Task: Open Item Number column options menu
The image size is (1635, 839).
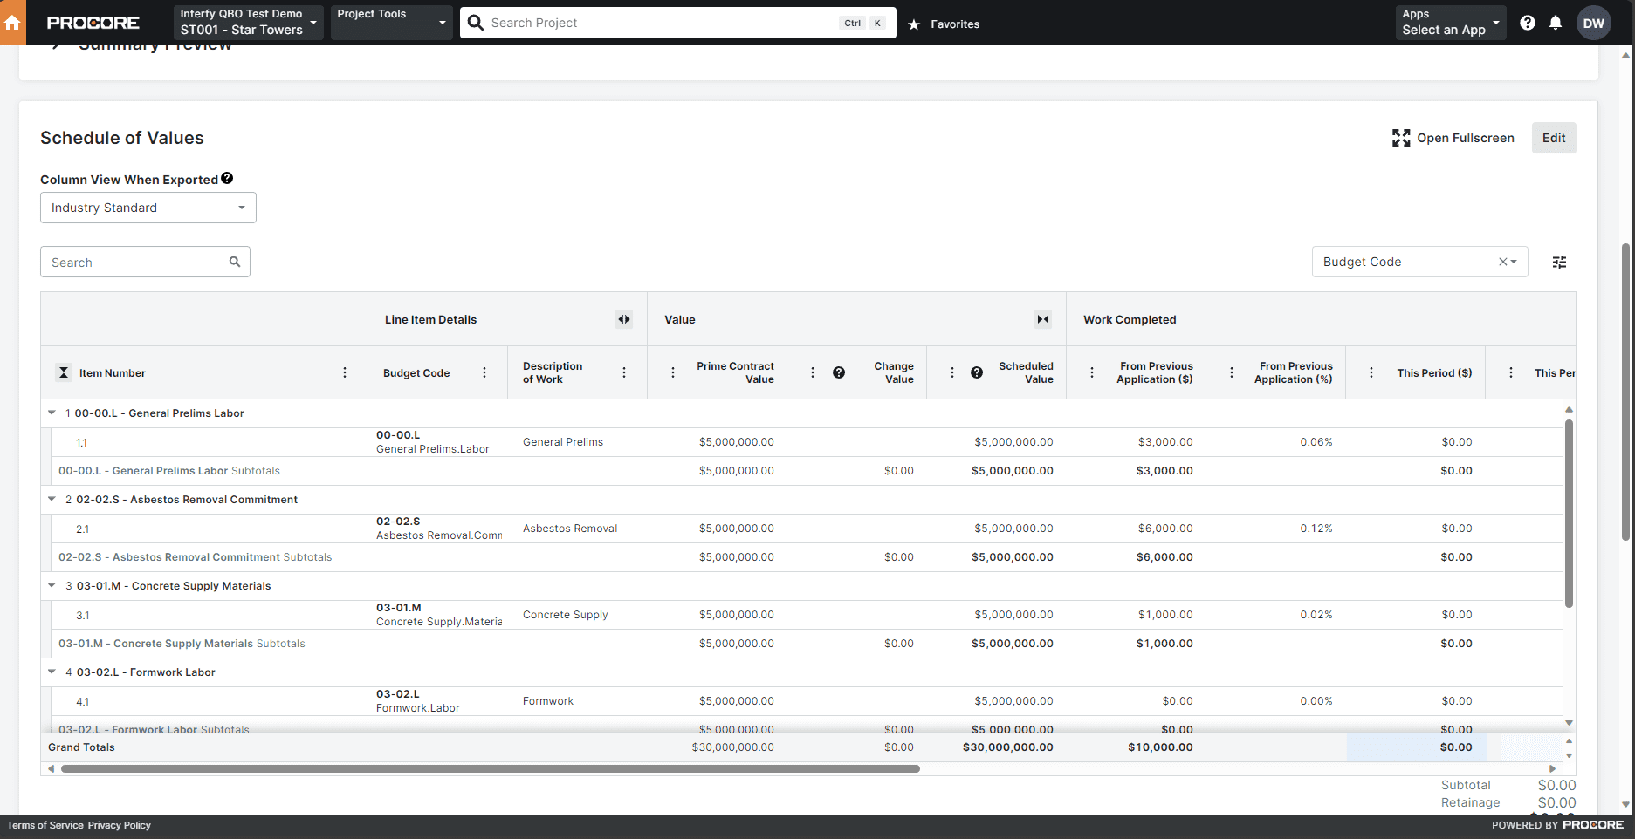Action: (x=345, y=373)
